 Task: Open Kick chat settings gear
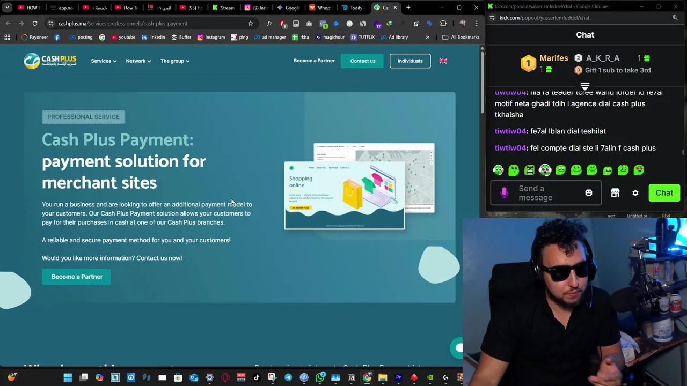click(x=635, y=193)
